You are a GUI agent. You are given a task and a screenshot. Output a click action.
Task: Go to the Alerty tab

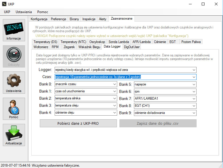click(102, 19)
